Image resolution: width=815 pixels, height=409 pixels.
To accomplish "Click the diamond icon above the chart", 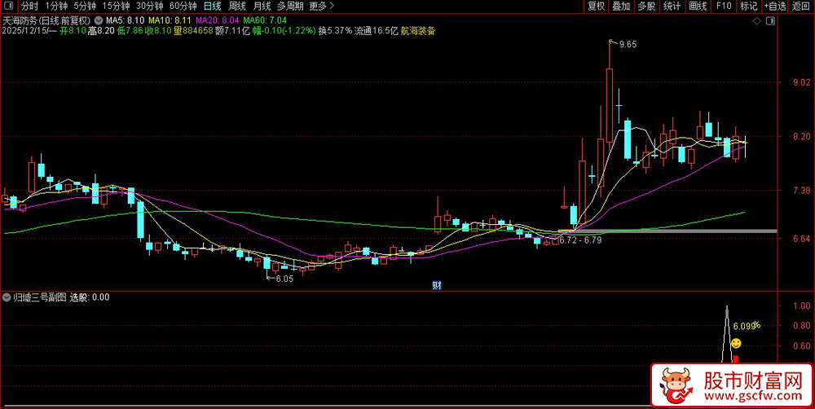I will pos(757,20).
